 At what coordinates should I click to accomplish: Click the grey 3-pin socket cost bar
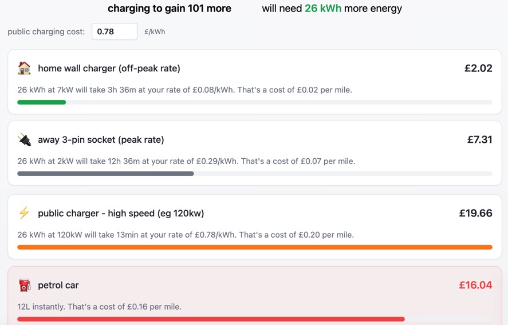pos(105,174)
